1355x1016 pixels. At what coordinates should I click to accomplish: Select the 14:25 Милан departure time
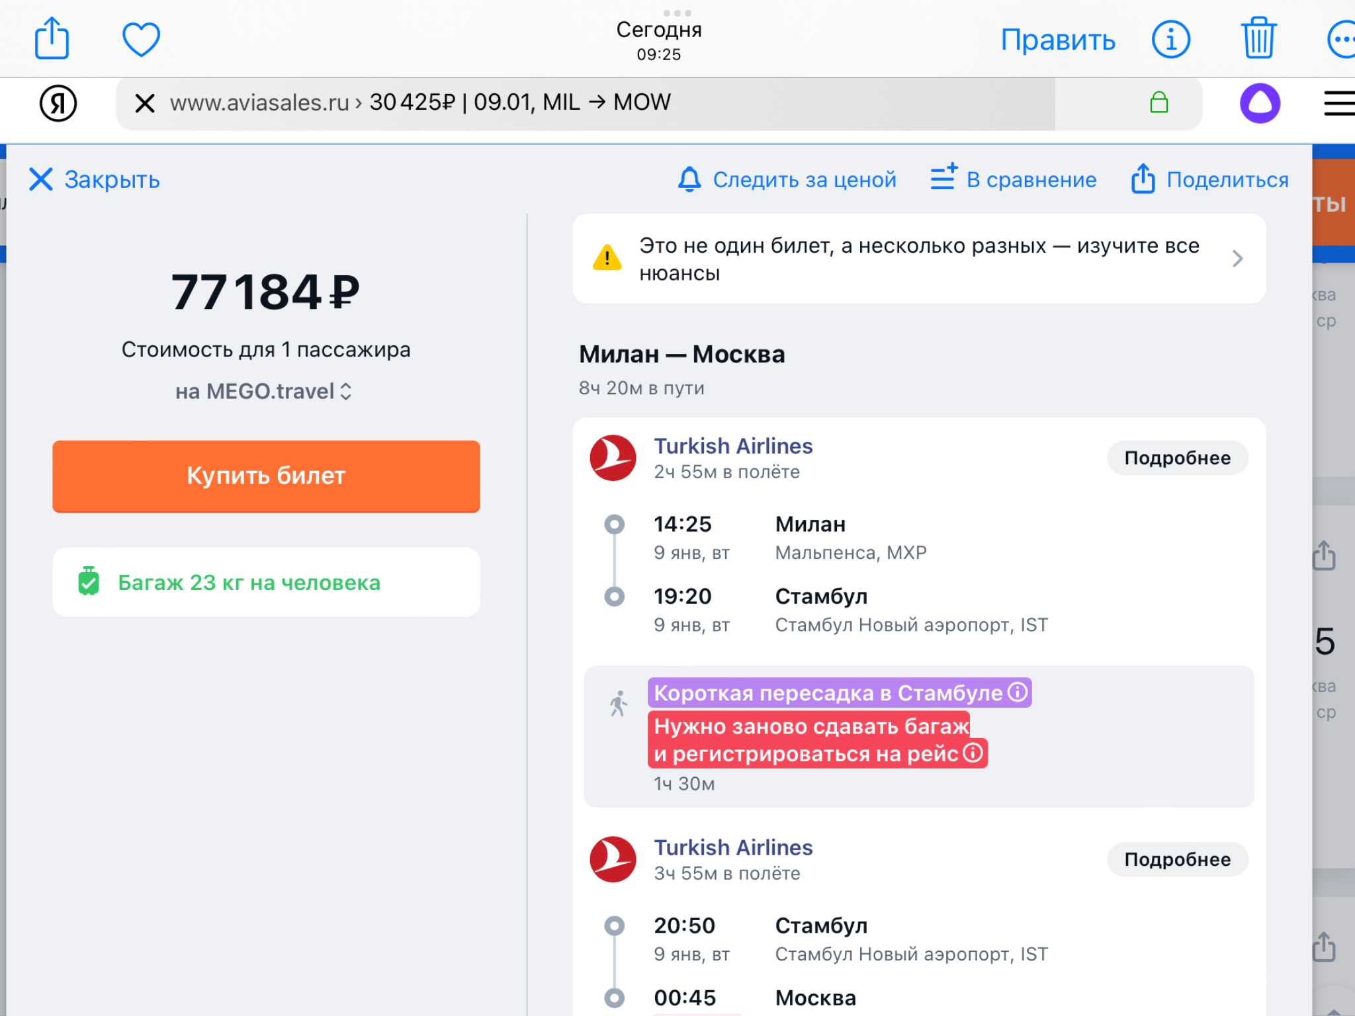[x=683, y=524]
